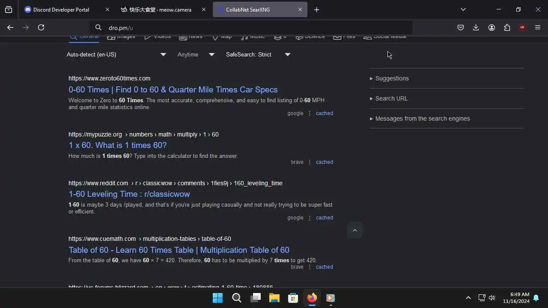Open cached copy of zeroto60times result
The height and width of the screenshot is (308, 548).
324,113
